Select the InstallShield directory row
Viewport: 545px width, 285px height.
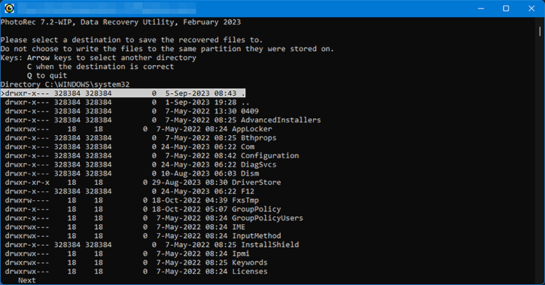[x=152, y=244]
